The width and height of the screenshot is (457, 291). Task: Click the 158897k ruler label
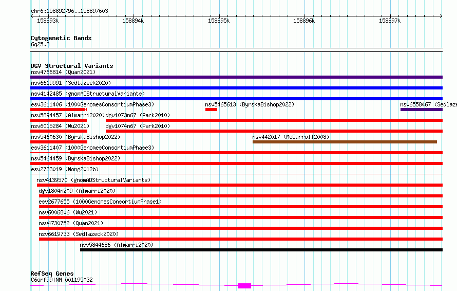(390, 21)
